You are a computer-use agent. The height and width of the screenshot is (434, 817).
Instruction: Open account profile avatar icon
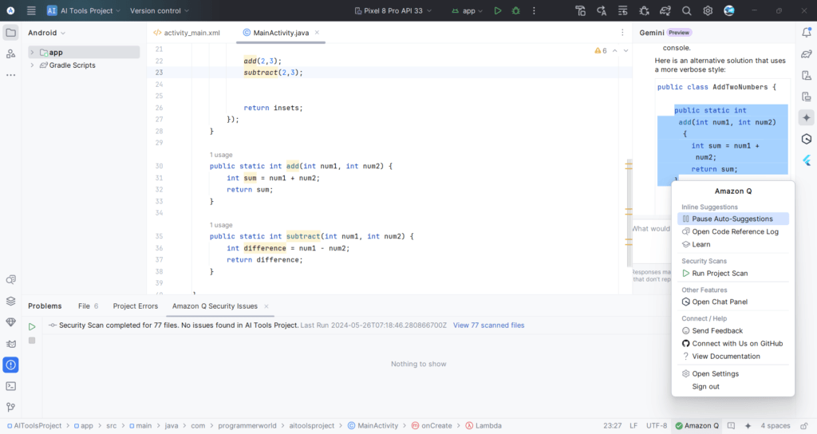pos(729,10)
